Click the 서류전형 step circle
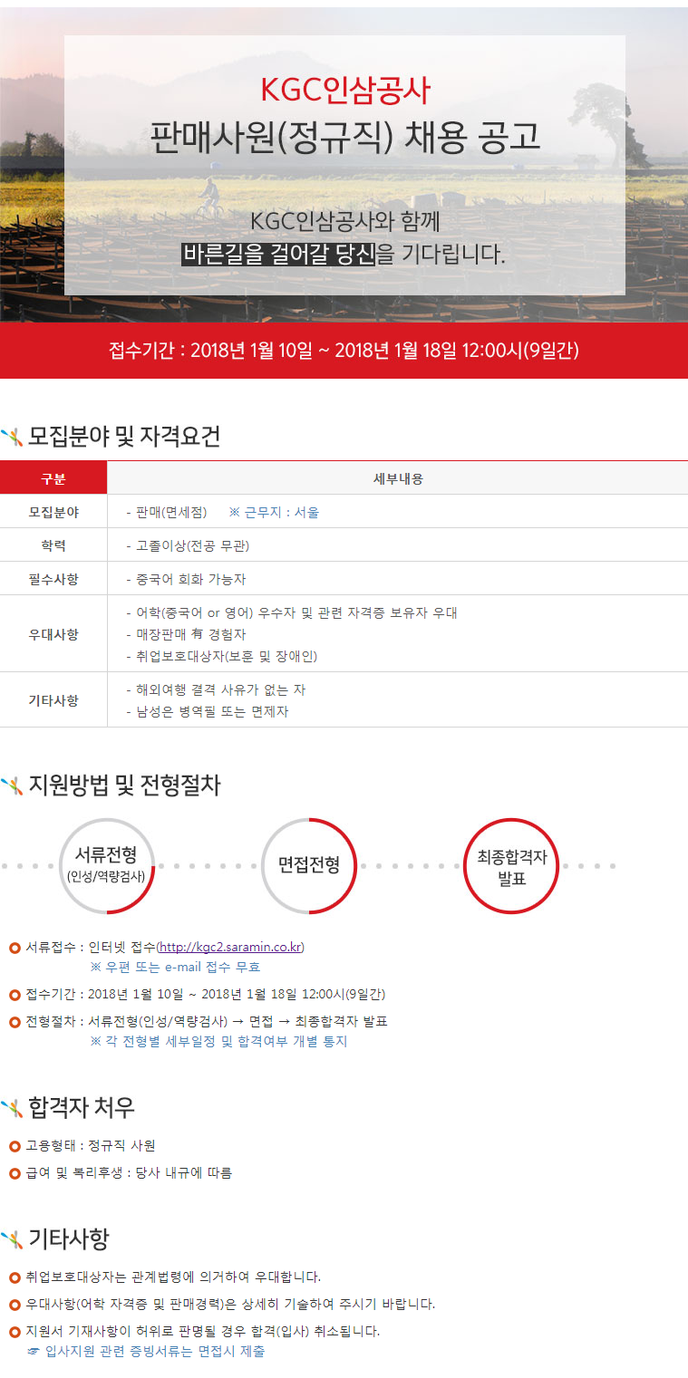The image size is (688, 1378). 105,865
